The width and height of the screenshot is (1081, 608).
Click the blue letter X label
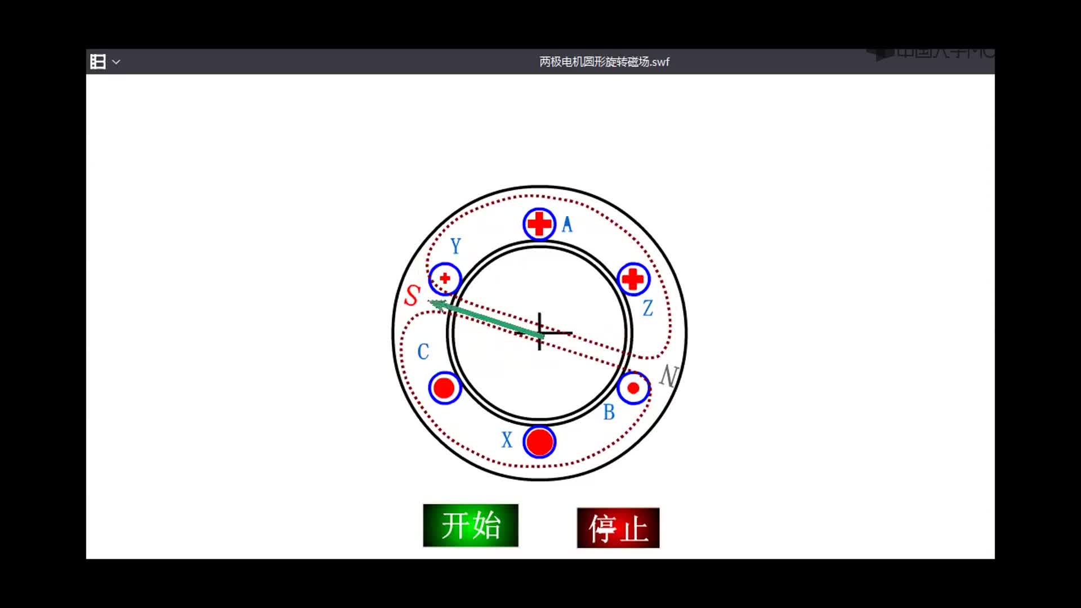coord(507,440)
